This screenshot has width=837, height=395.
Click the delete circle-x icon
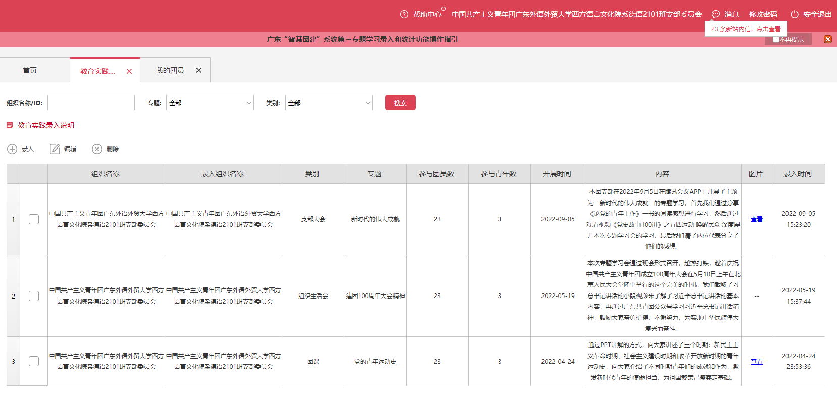tap(97, 149)
